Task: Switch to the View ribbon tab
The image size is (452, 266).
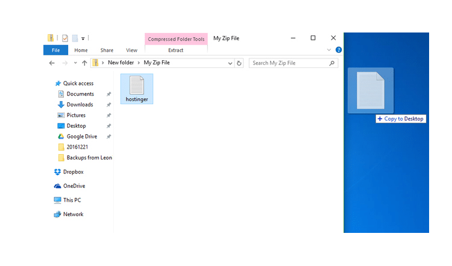Action: (131, 50)
